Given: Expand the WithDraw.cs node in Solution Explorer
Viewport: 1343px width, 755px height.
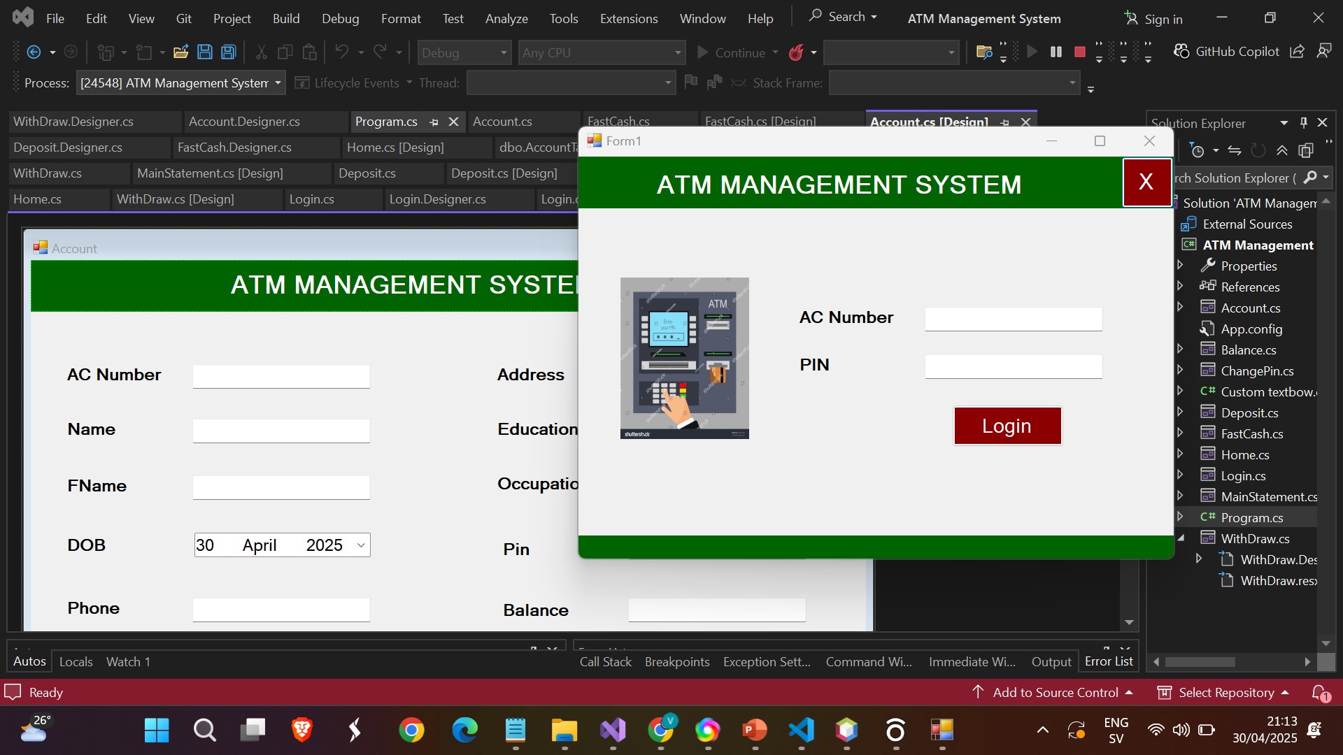Looking at the screenshot, I should [1180, 538].
